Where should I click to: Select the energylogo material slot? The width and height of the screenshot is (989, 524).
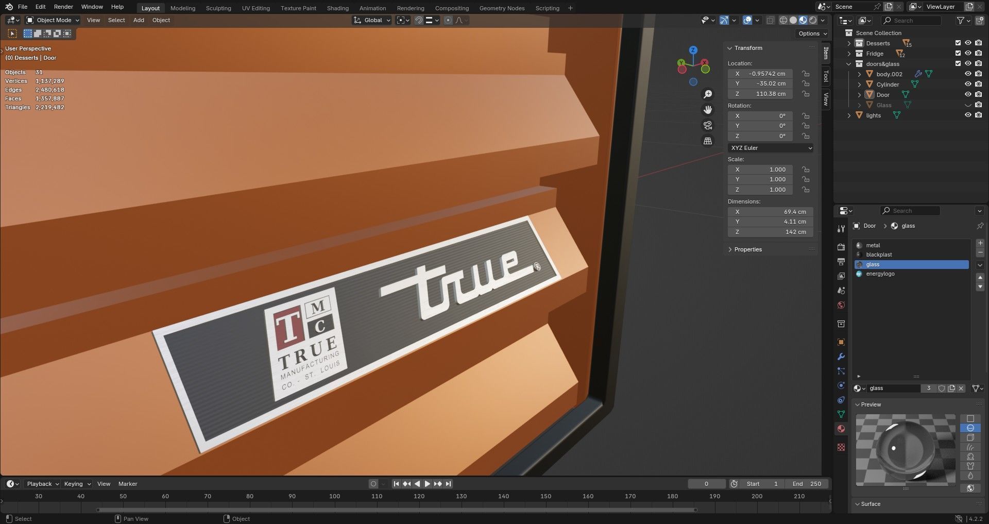coord(911,274)
